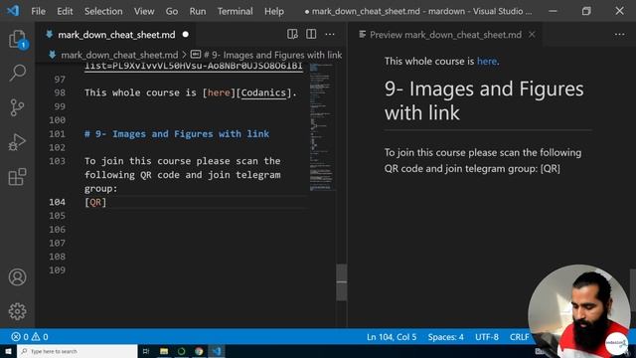The image size is (636, 358).
Task: Click the '[QR]' text on line 104
Action: [95, 202]
